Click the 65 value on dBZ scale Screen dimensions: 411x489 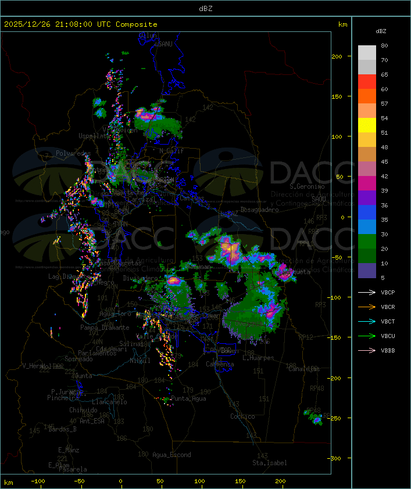coord(384,74)
